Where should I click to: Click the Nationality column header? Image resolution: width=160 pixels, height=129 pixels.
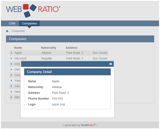click(x=49, y=48)
